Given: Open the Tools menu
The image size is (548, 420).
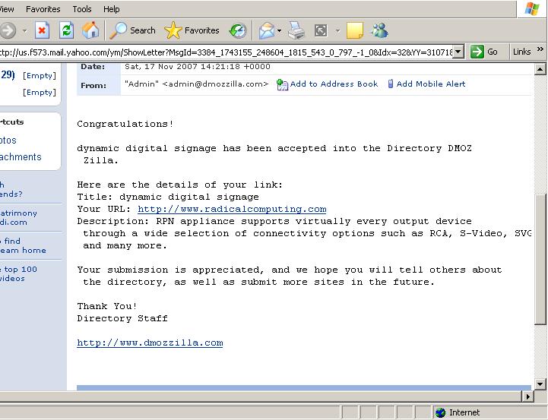Looking at the screenshot, I should pos(82,9).
